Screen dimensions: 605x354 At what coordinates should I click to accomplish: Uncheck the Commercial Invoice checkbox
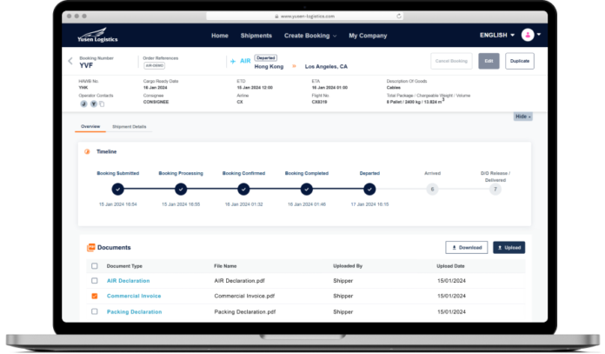tap(95, 297)
